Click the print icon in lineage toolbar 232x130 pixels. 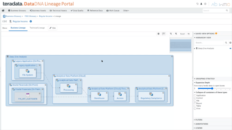point(158,34)
